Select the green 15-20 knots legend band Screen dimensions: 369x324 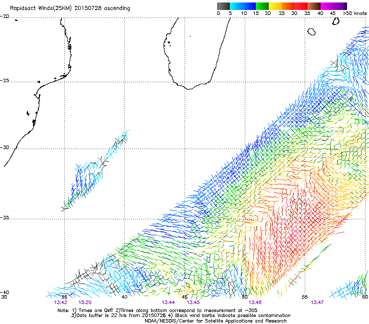pos(262,6)
